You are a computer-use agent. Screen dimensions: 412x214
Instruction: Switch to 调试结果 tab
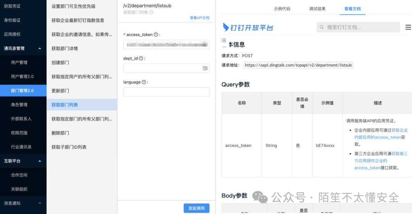(317, 9)
